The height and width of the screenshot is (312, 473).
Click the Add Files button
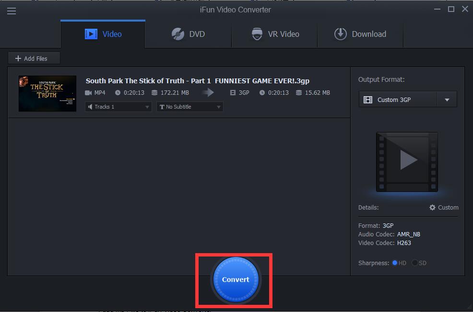coord(34,58)
